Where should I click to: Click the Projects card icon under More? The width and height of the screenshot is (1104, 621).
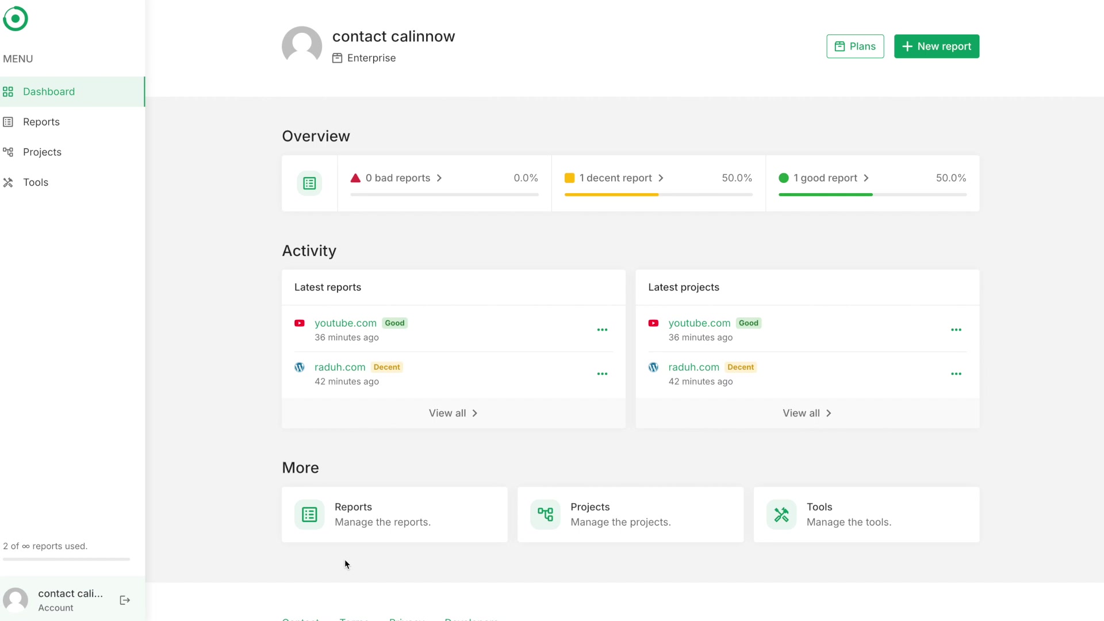(x=545, y=515)
